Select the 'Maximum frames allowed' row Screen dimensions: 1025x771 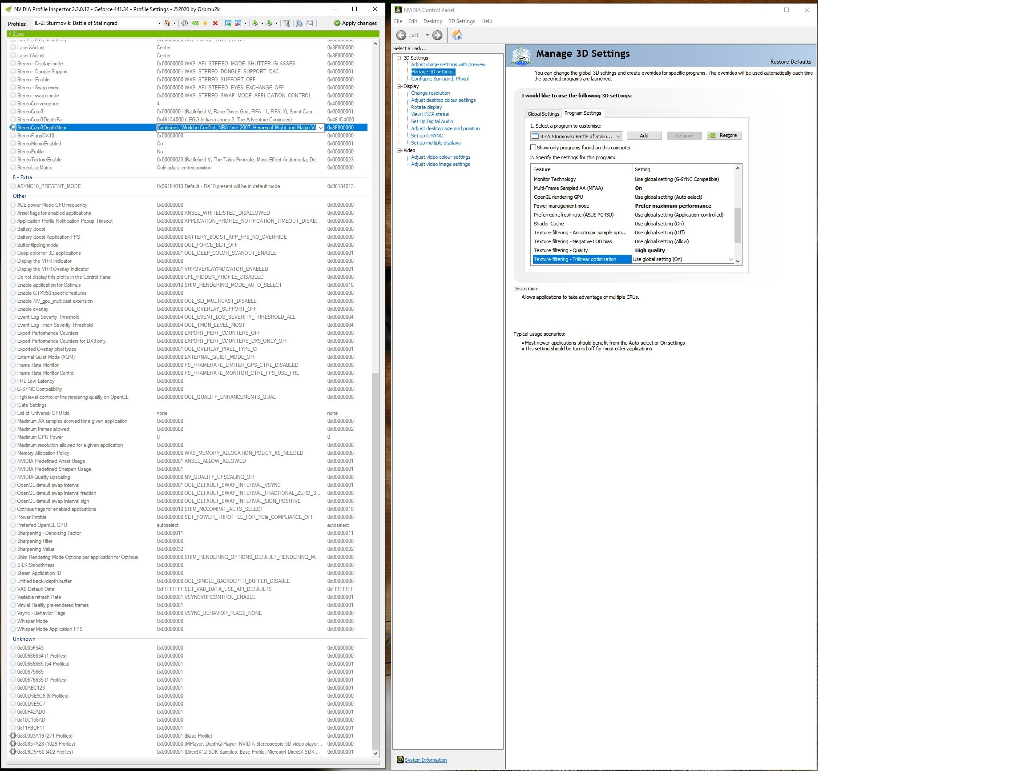tap(188, 429)
